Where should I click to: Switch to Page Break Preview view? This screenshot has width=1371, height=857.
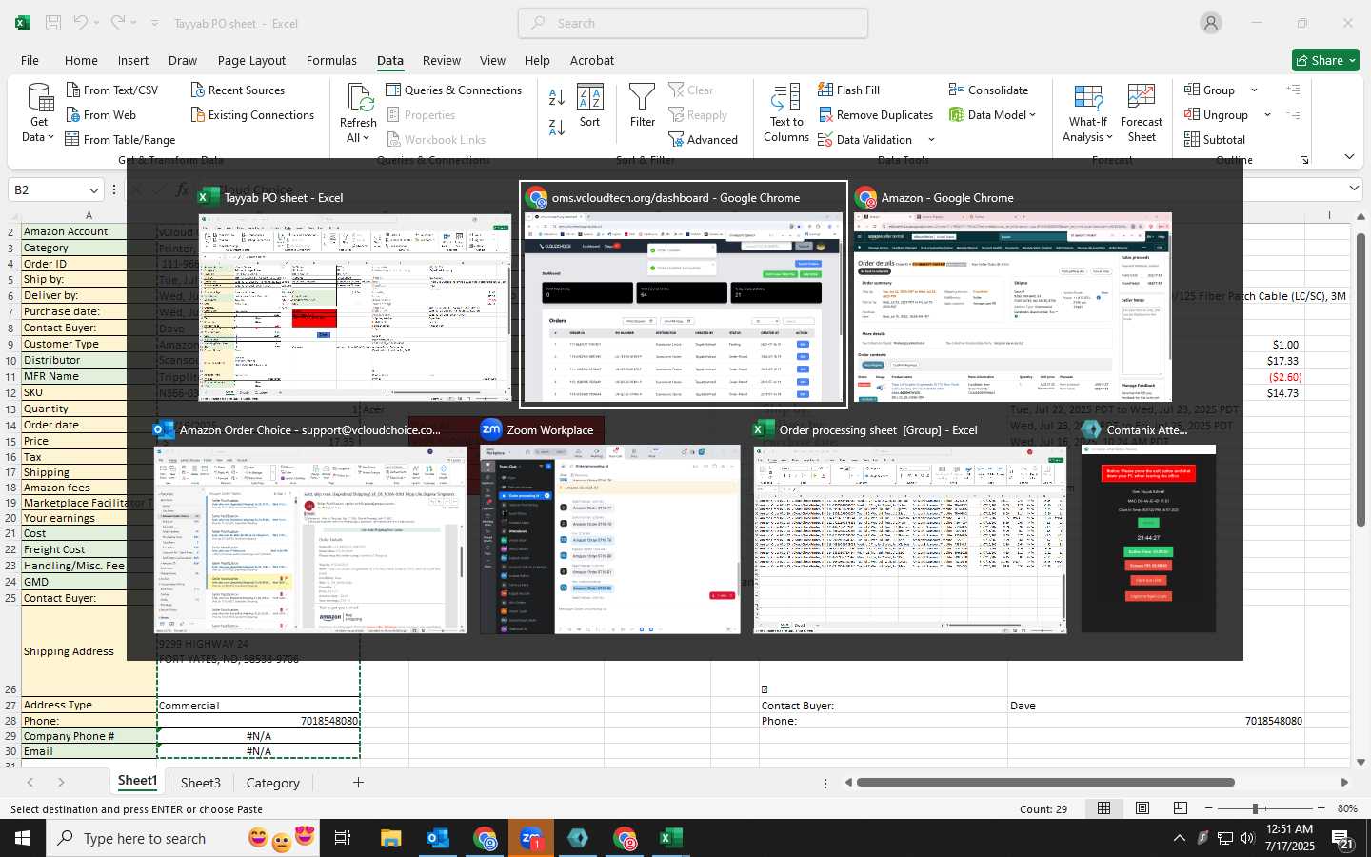[x=1181, y=808]
